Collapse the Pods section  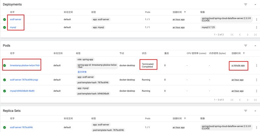pyautogui.click(x=255, y=46)
